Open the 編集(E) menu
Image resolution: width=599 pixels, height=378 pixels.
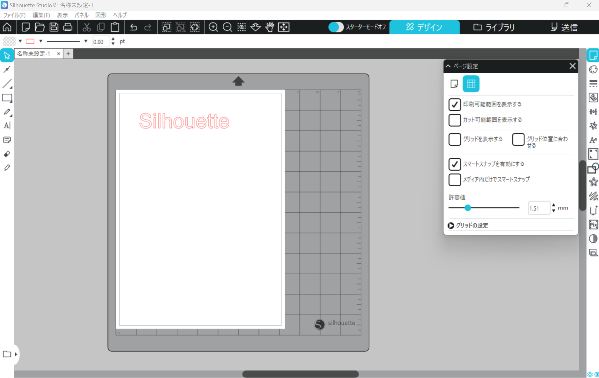pyautogui.click(x=41, y=15)
